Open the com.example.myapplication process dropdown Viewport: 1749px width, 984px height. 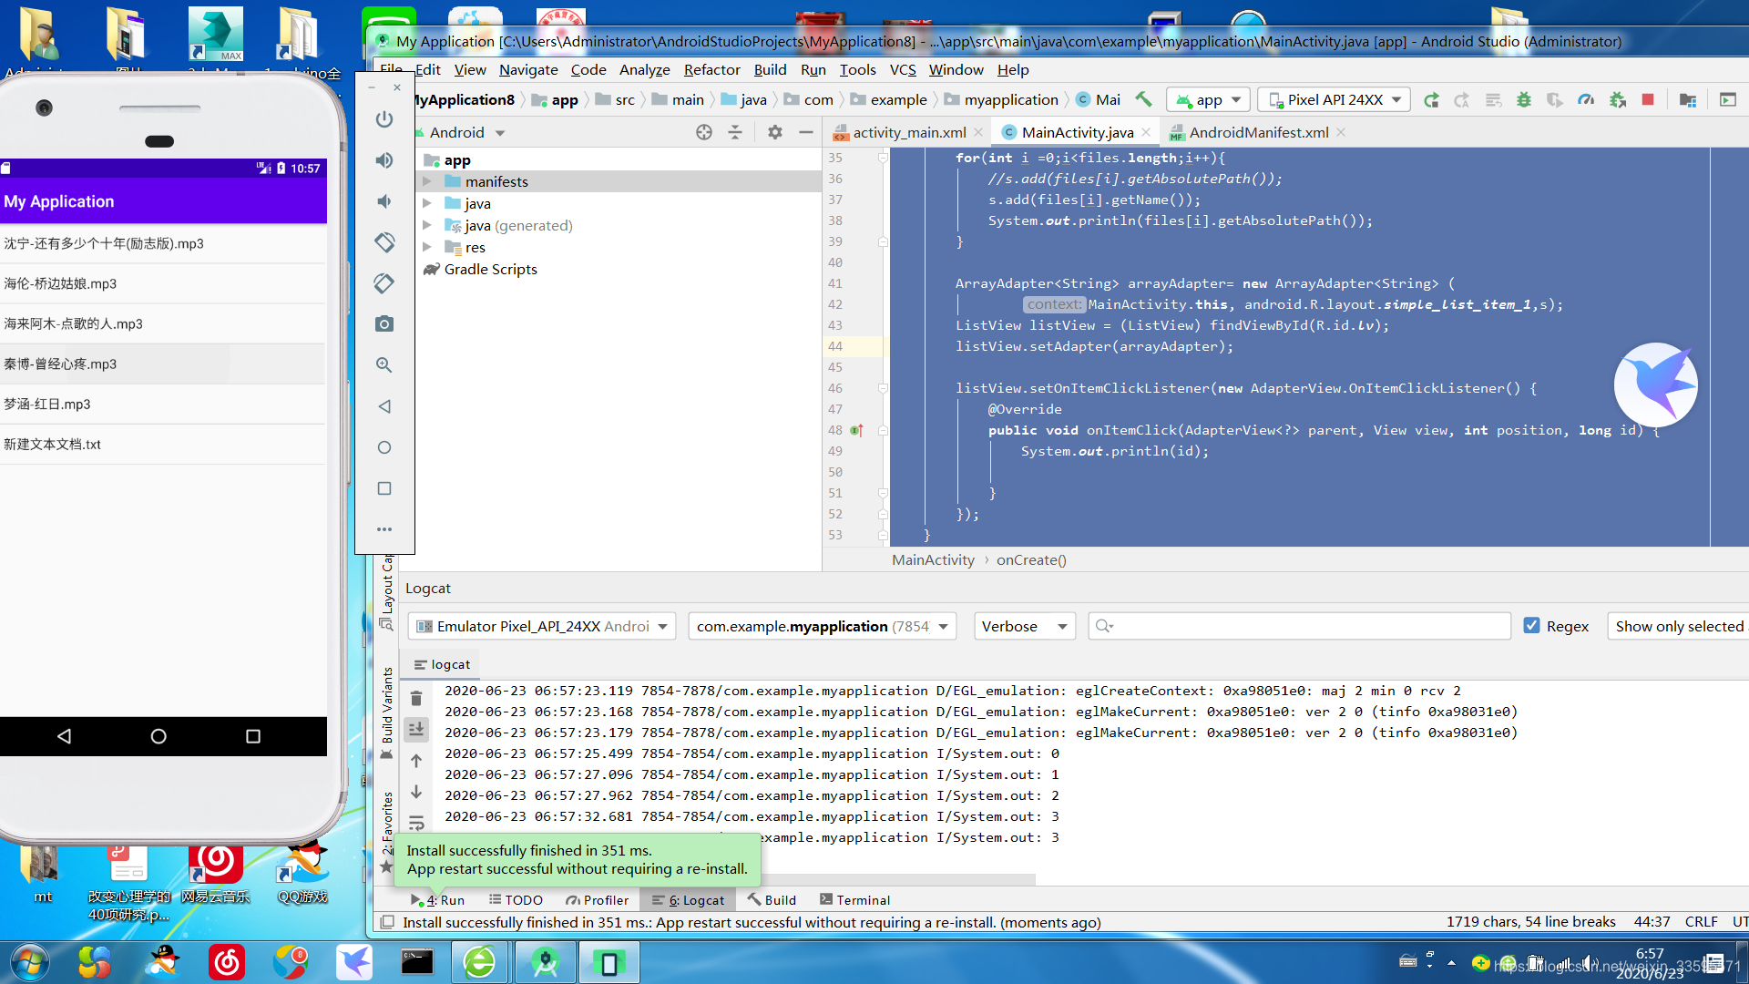(822, 626)
